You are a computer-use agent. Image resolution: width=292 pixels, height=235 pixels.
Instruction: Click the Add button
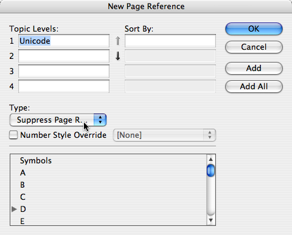click(254, 68)
